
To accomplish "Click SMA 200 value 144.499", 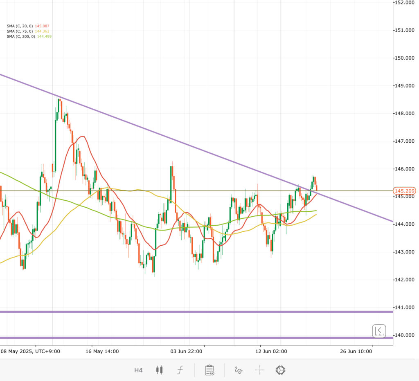I will coord(44,36).
